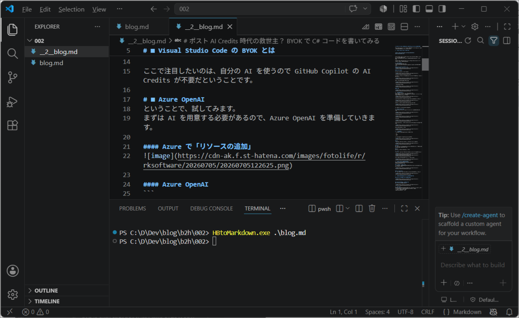Click the chat sparkle icon in title bar

(353, 9)
